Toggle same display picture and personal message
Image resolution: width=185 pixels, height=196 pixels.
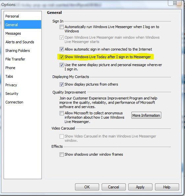(62, 65)
